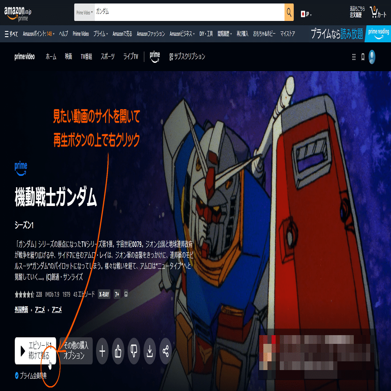Screen dimensions: 391x391
Task: Open the Amazon.co.jp prime logo homepage
Action: pos(18,14)
